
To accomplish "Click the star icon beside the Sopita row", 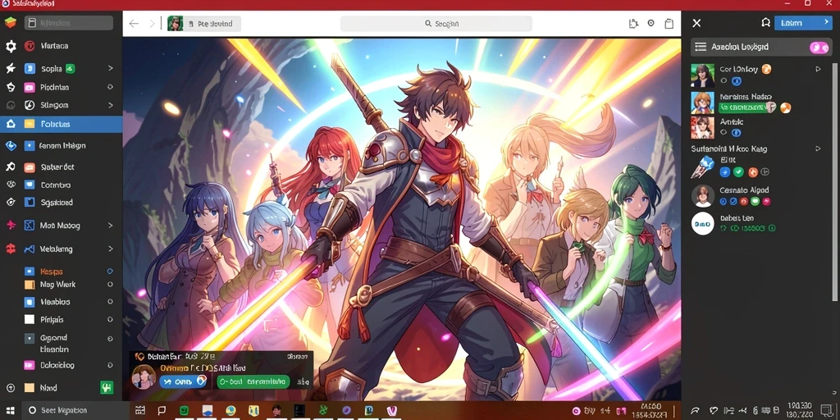I will (x=10, y=69).
